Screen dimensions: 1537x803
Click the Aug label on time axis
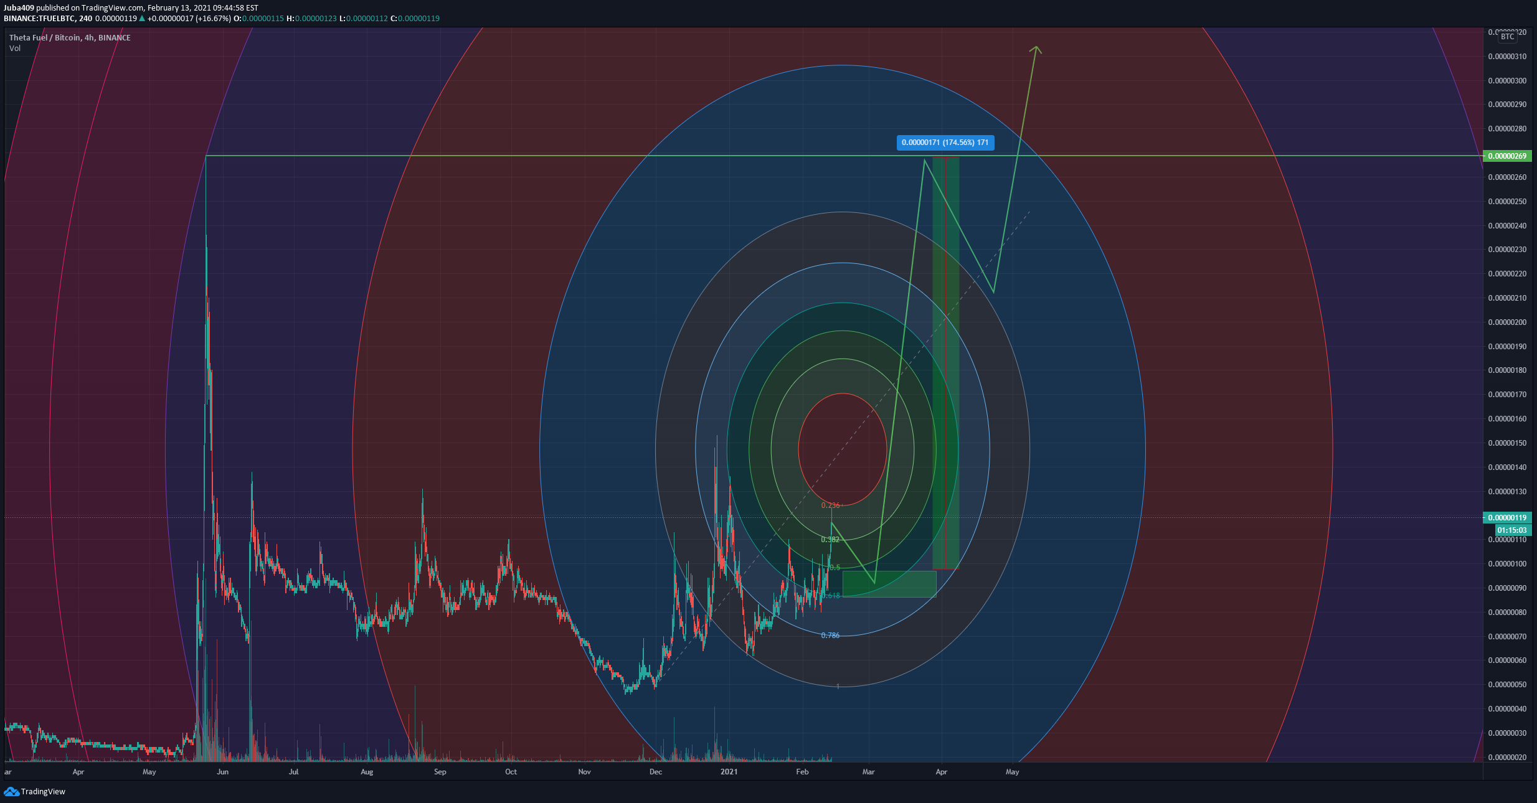367,772
